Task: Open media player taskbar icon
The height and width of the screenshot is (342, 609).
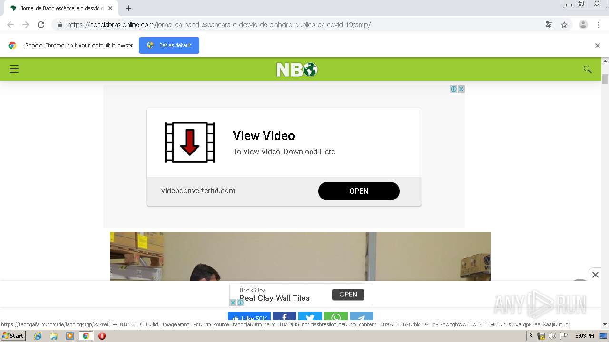Action: (70, 336)
